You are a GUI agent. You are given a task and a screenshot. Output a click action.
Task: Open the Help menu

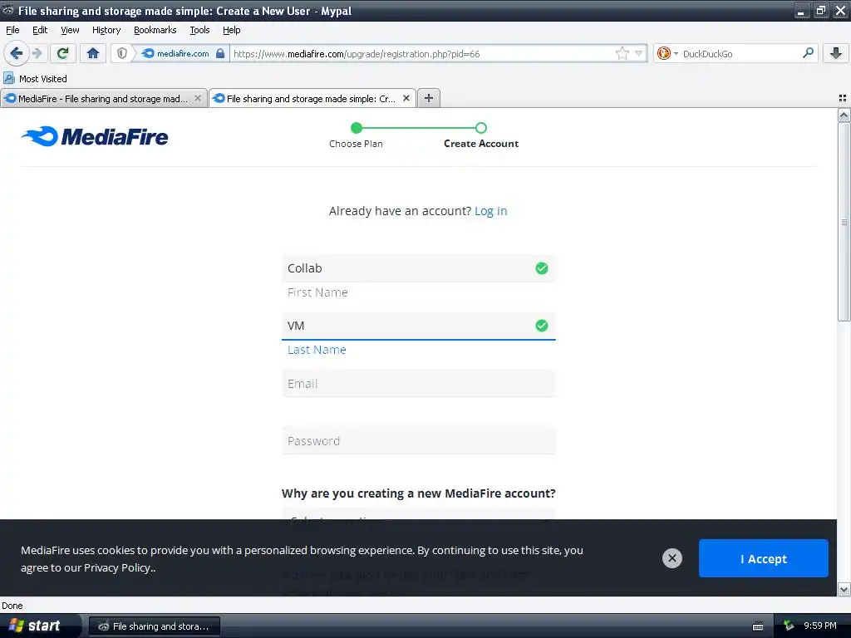tap(231, 30)
